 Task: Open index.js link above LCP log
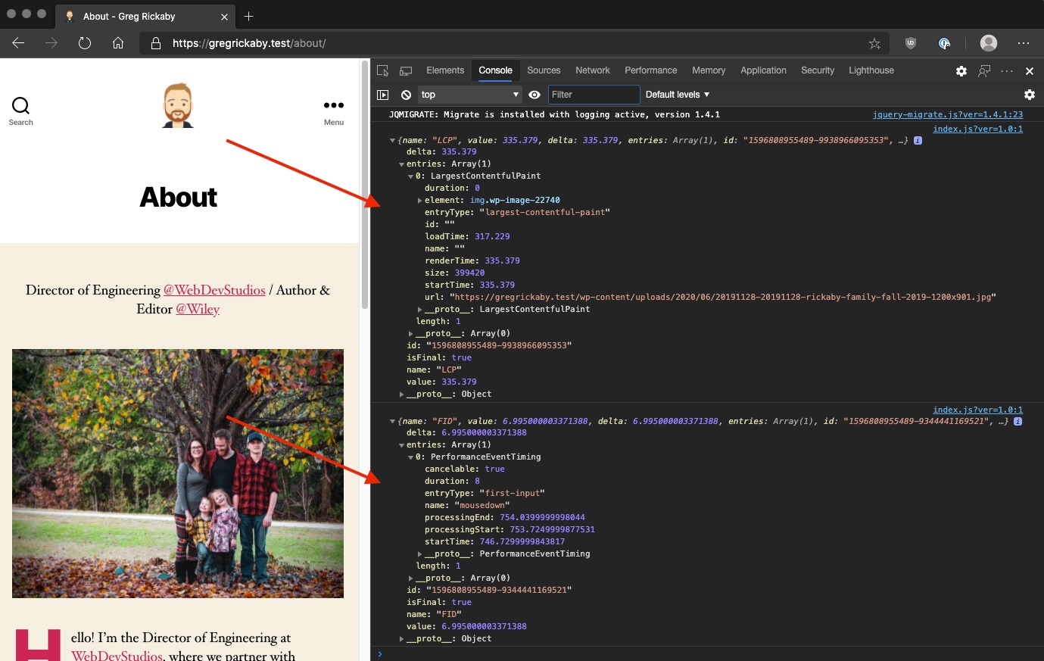(977, 129)
